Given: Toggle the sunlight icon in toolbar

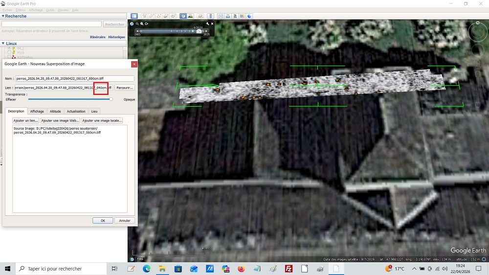Looking at the screenshot, I should click(x=190, y=16).
